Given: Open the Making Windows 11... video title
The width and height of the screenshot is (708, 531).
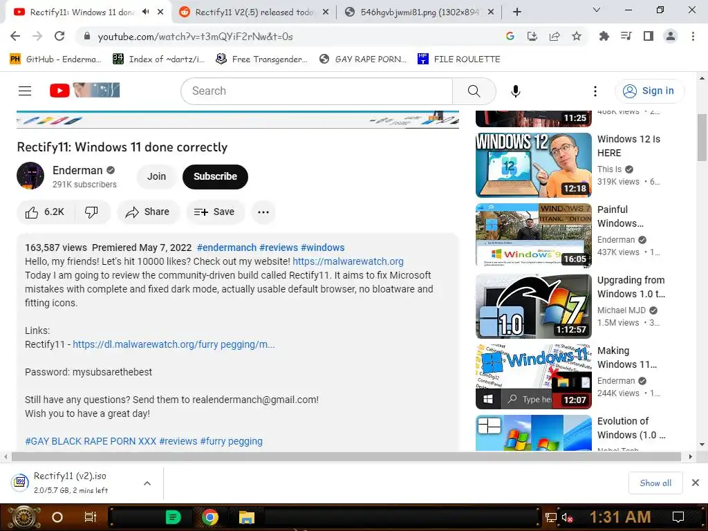Looking at the screenshot, I should [x=626, y=357].
